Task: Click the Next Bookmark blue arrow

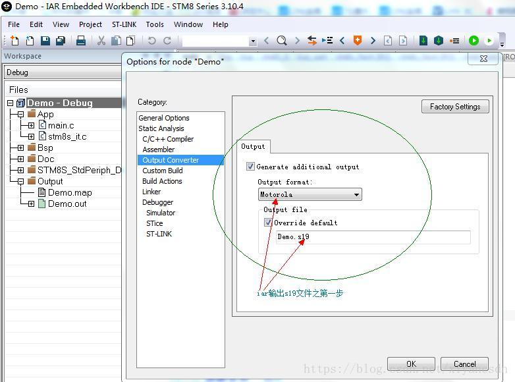Action: [373, 40]
